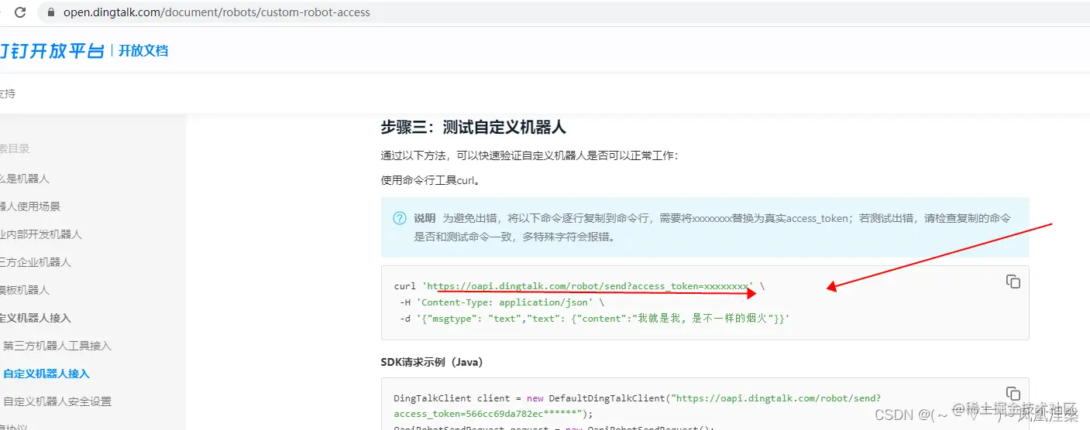Image resolution: width=1090 pixels, height=430 pixels.
Task: Click the curl URL line in the code block
Action: 579,286
